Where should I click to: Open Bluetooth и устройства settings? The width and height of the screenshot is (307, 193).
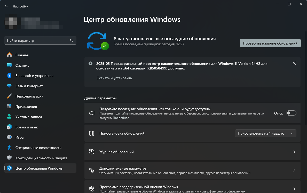point(40,75)
